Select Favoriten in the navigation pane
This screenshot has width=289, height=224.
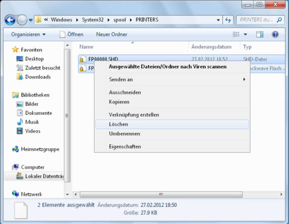(x=31, y=49)
